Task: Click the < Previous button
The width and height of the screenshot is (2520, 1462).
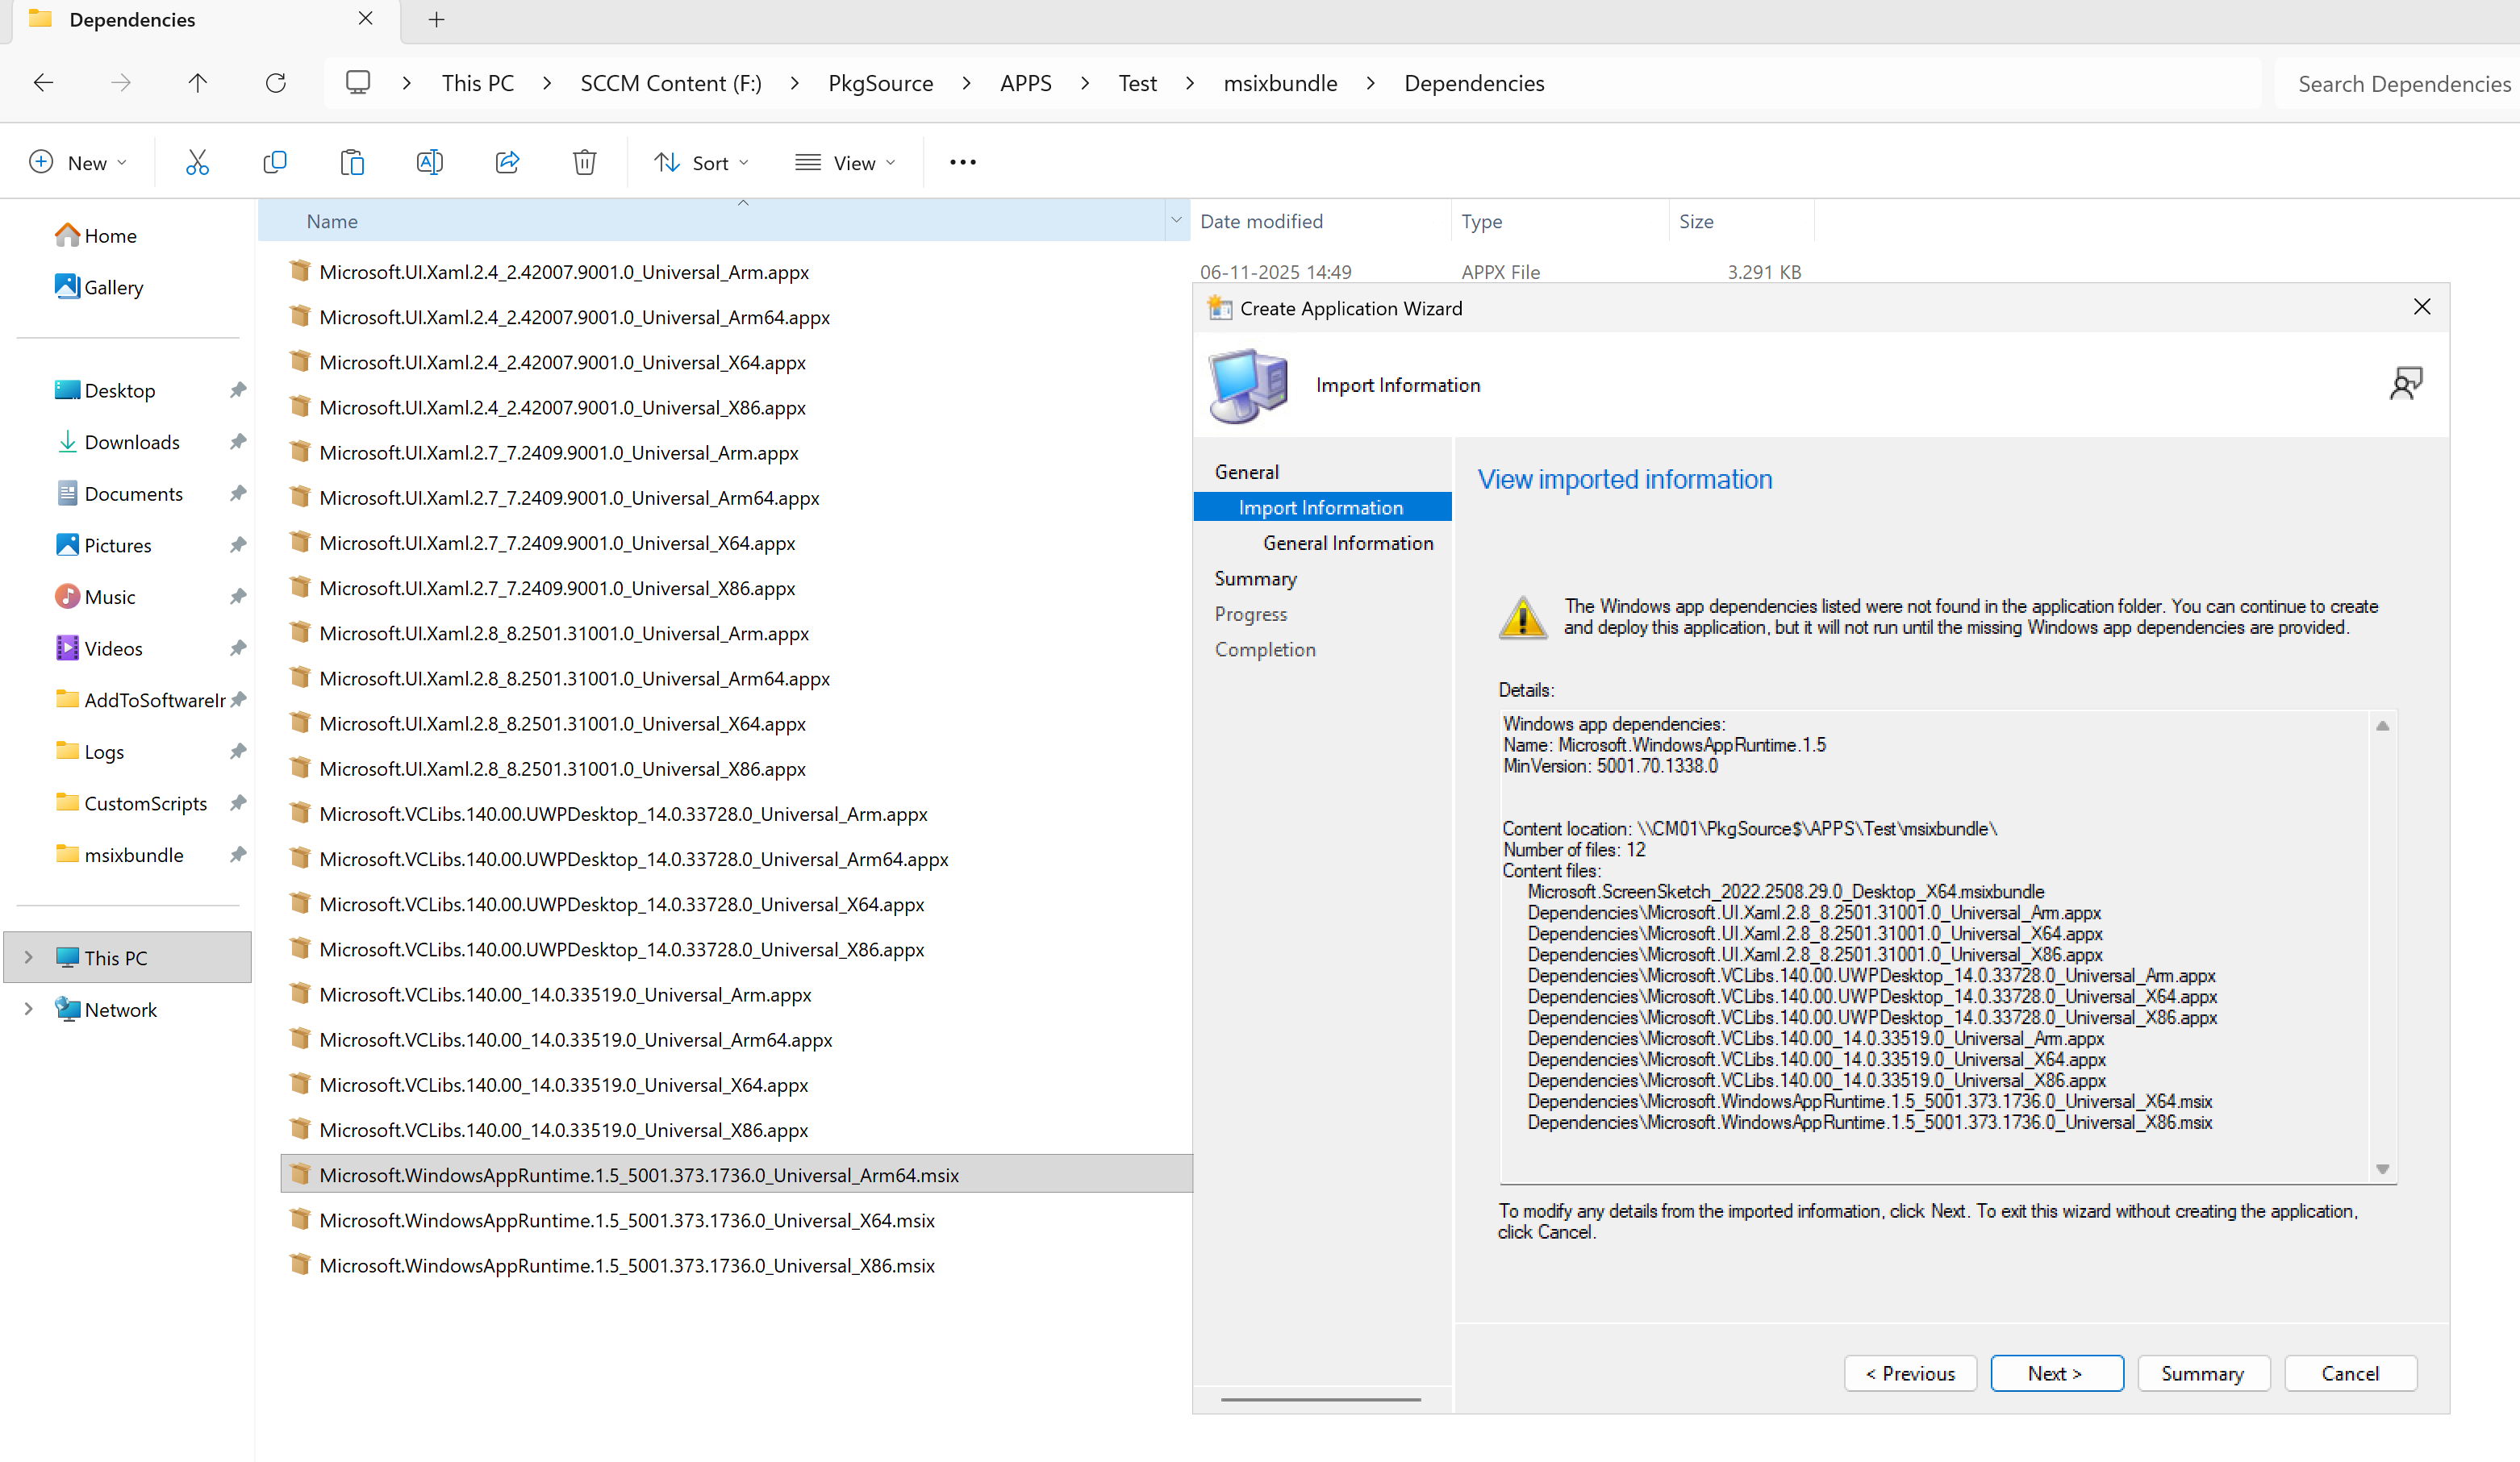Action: pos(1909,1373)
